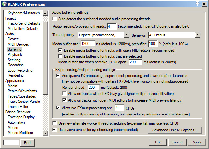Viewport: 209px width, 149px height.
Task: Open Fades/Crossfades settings
Action: pyautogui.click(x=22, y=96)
